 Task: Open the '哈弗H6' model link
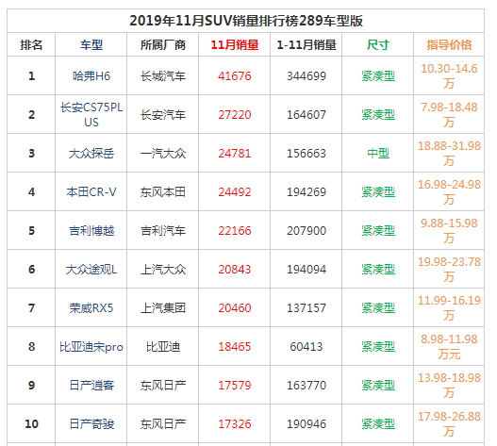click(91, 76)
